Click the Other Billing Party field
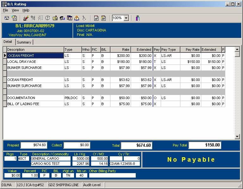 click(112, 175)
